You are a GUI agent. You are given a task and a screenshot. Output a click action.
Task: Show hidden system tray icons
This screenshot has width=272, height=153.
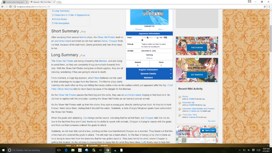click(240, 150)
